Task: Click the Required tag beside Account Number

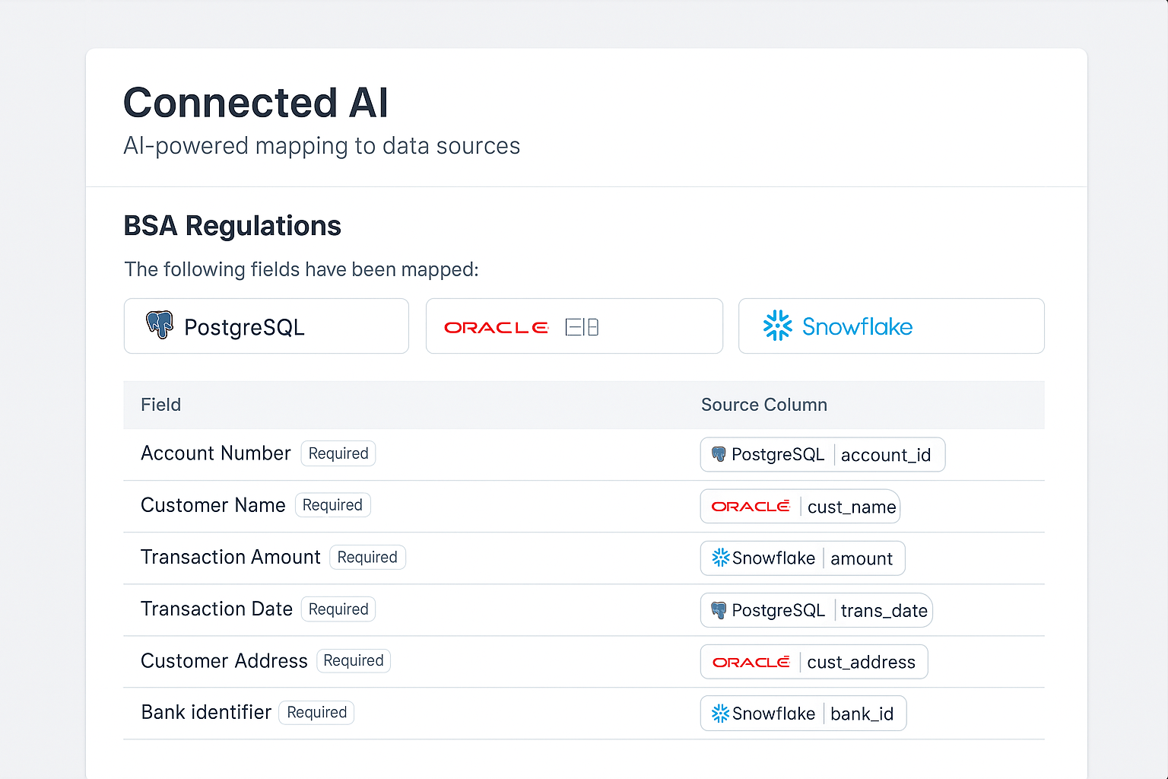Action: [x=338, y=453]
